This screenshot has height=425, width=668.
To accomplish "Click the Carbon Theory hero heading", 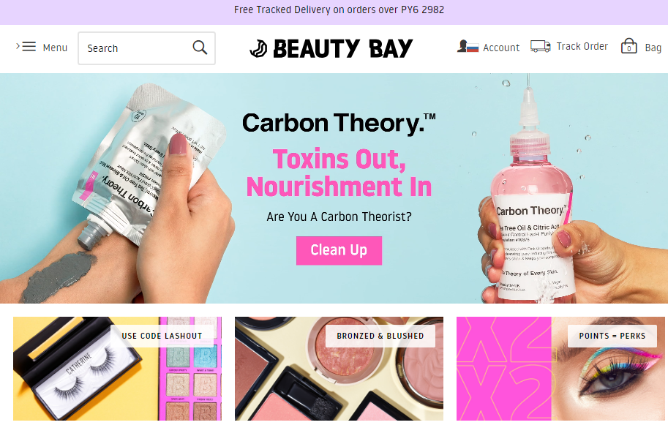I will tap(339, 124).
